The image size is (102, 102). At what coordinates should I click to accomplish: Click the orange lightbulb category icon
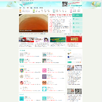pos(20,11)
